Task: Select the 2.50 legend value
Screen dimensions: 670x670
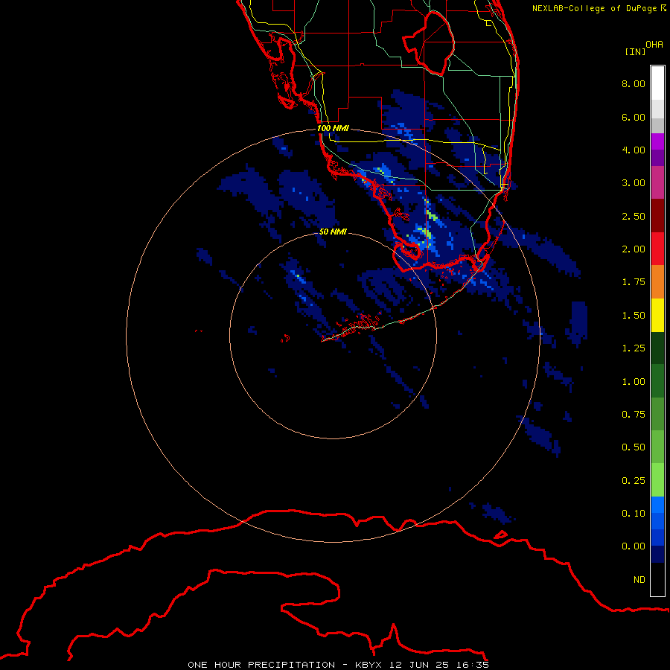Action: point(634,216)
